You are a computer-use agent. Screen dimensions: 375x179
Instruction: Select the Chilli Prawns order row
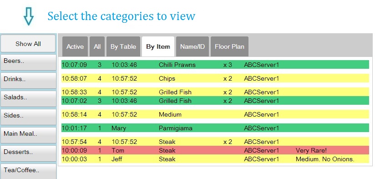pos(215,65)
